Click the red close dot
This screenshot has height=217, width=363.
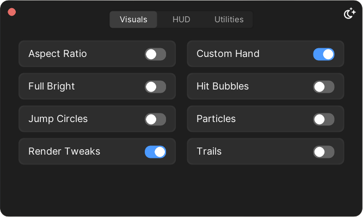click(x=12, y=12)
